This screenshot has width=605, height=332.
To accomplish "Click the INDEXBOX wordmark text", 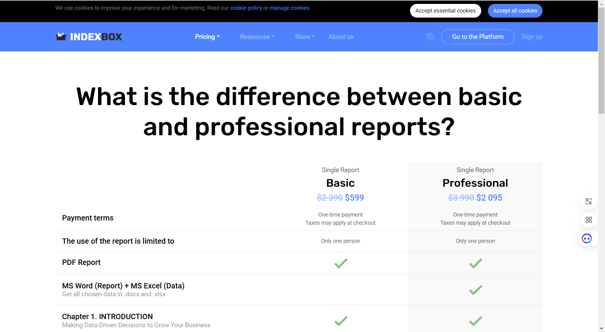I will pyautogui.click(x=96, y=36).
